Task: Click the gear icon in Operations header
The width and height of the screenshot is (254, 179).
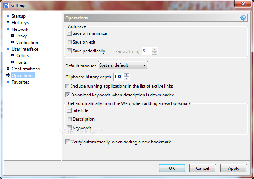Action: pos(243,18)
